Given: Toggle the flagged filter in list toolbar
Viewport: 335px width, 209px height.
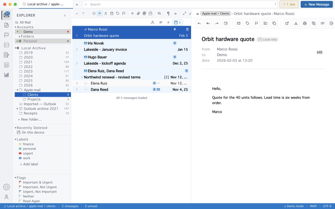Looking at the screenshot, I should pyautogui.click(x=124, y=13).
